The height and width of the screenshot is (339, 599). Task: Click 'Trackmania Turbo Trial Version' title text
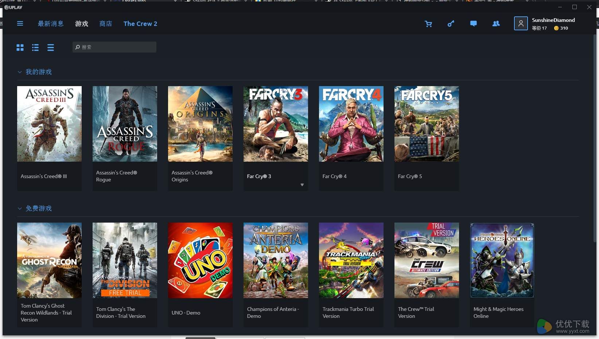pyautogui.click(x=348, y=313)
